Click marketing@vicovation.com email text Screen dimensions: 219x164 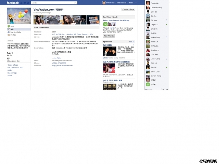tap(62, 60)
